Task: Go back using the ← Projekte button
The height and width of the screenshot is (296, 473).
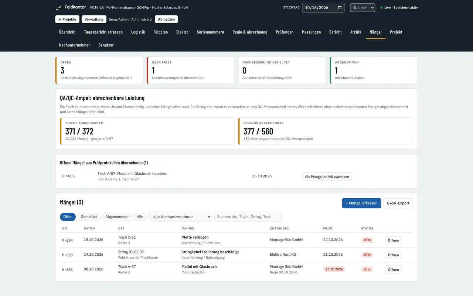Action: tap(67, 19)
